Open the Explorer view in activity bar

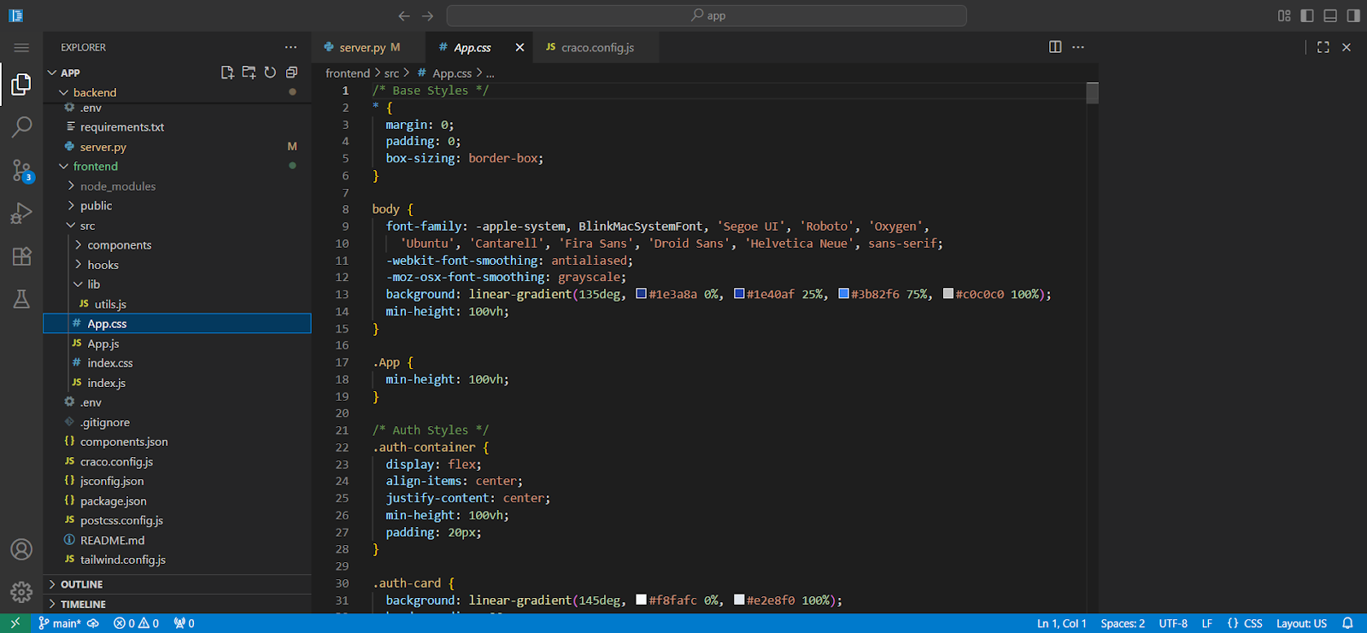(21, 84)
